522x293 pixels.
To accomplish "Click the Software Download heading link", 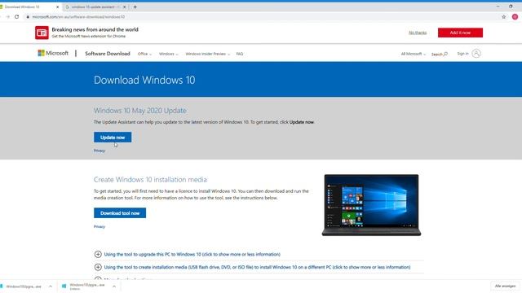I will (108, 54).
